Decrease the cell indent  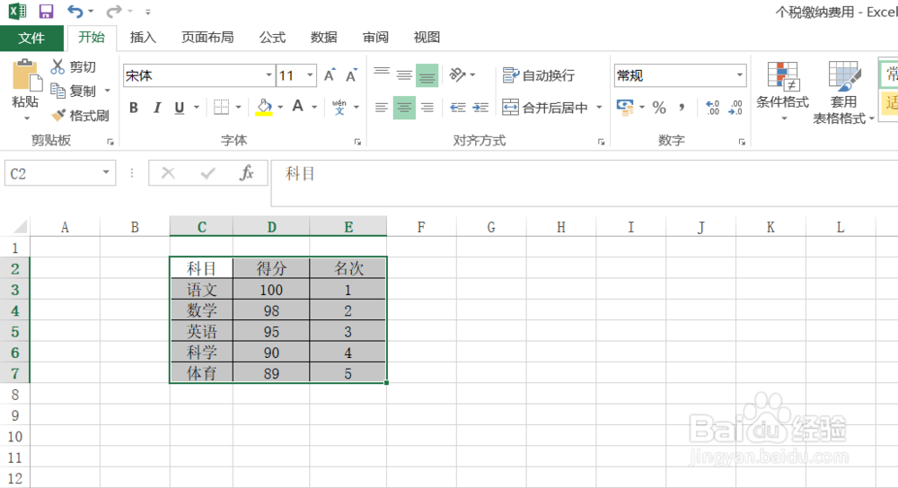(x=458, y=108)
